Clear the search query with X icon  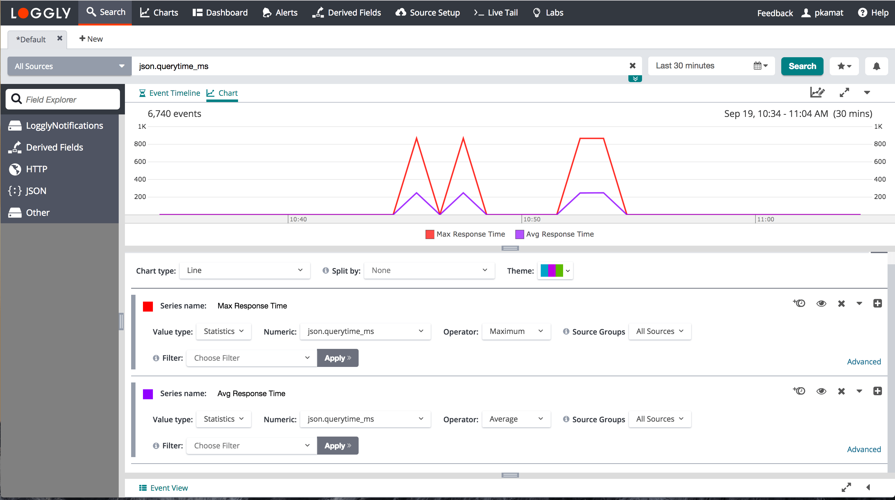point(632,66)
